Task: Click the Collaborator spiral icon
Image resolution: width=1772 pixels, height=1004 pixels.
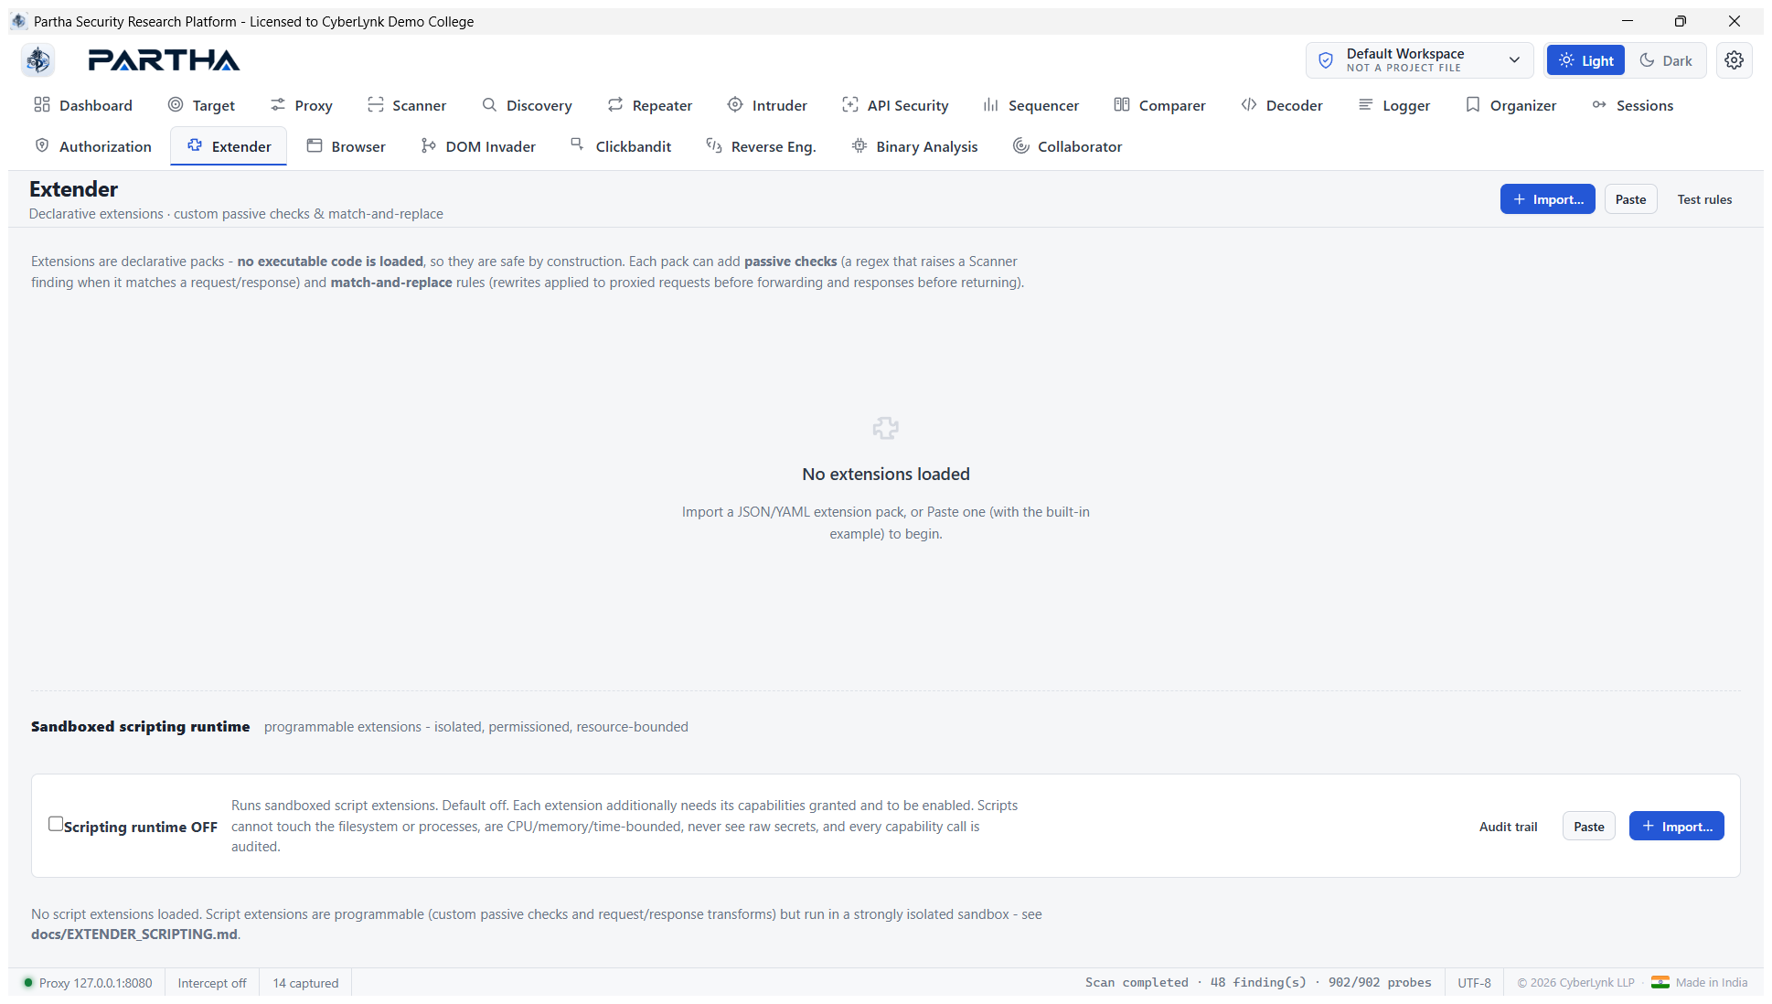Action: [x=1020, y=146]
